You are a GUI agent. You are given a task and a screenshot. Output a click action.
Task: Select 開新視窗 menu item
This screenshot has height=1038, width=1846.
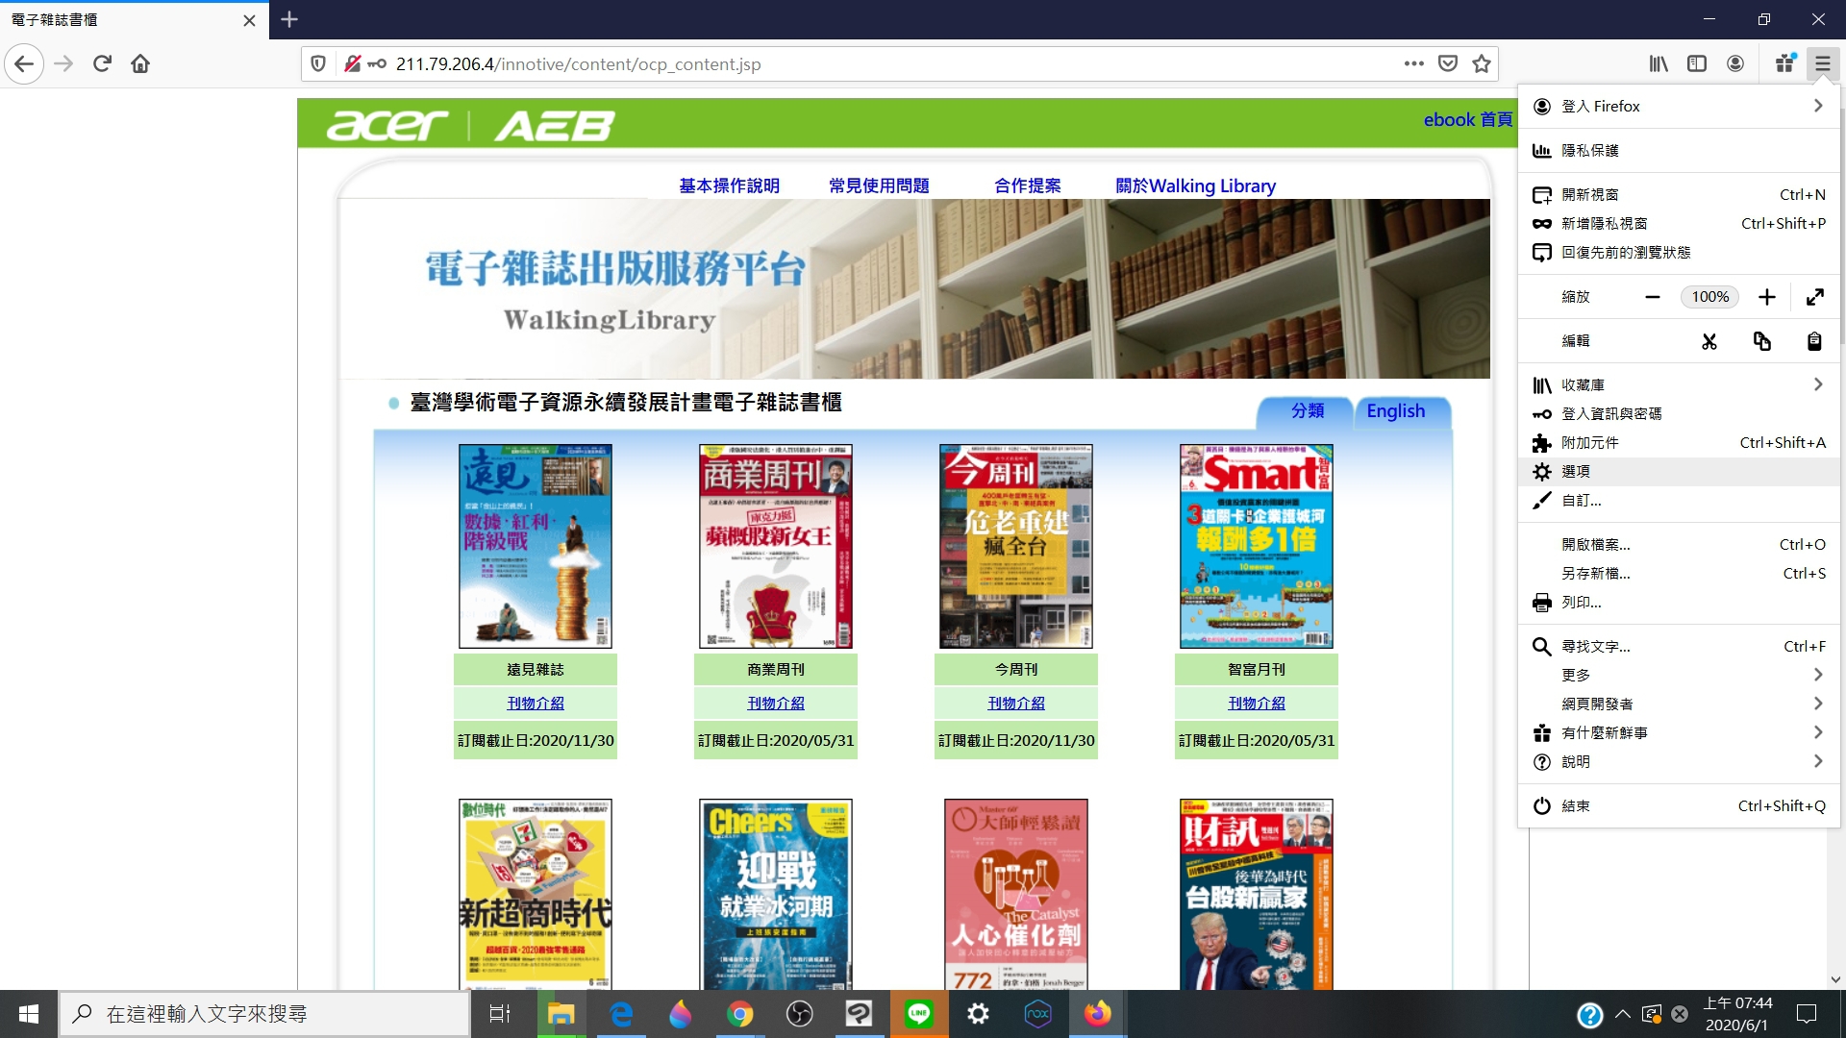[1679, 195]
